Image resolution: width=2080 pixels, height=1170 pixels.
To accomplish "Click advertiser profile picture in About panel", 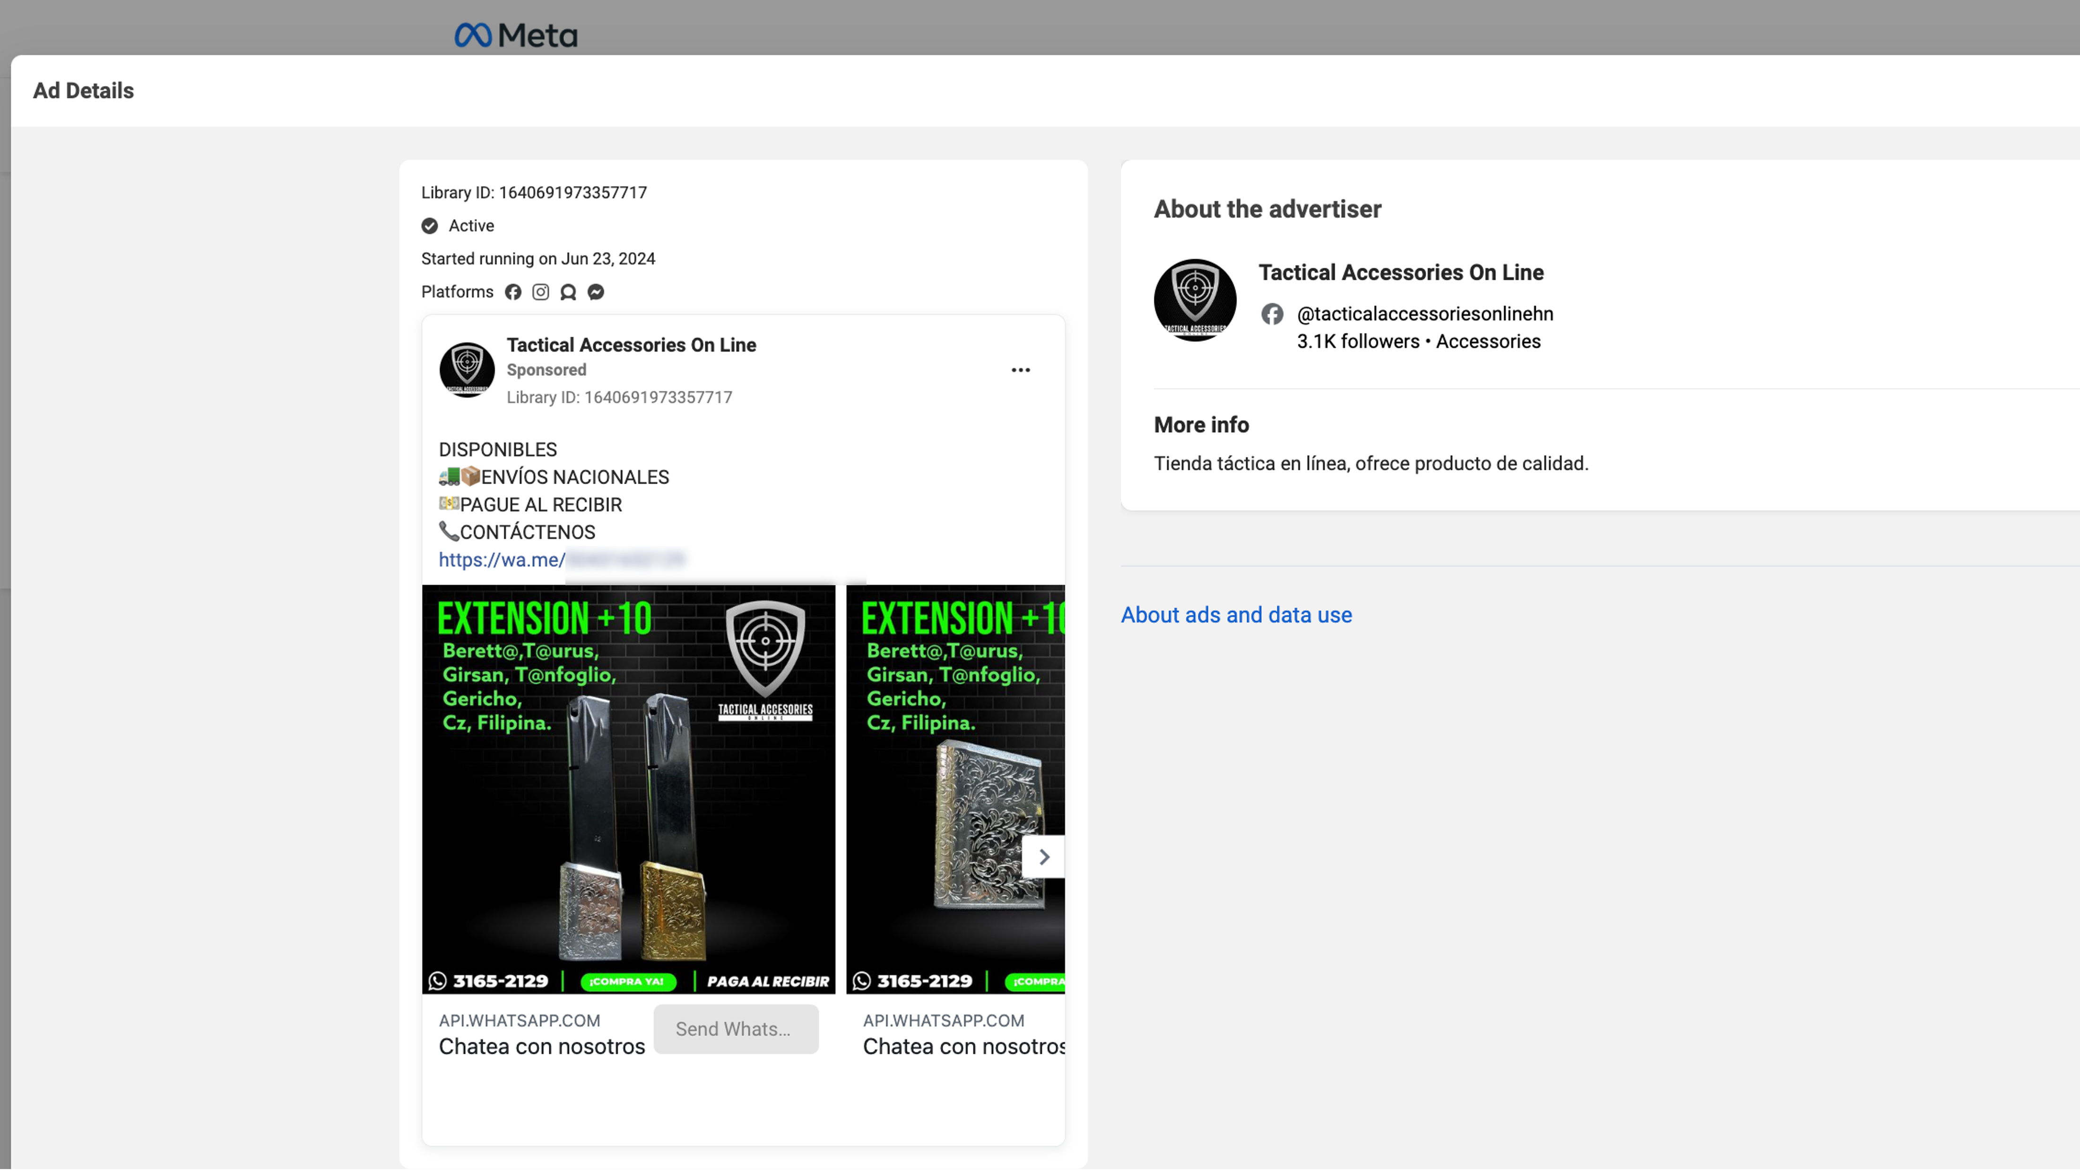I will (1194, 300).
